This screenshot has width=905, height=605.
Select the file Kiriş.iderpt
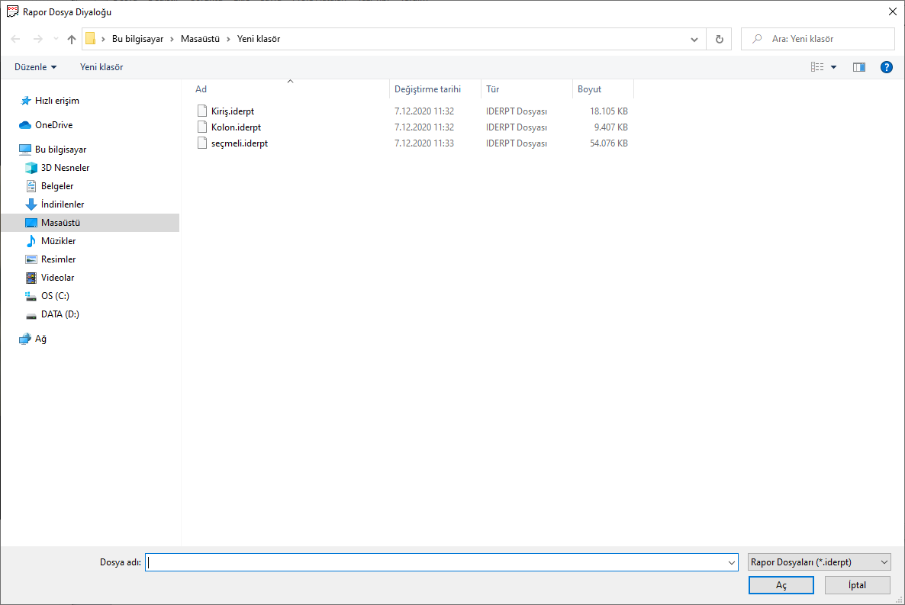pos(233,111)
